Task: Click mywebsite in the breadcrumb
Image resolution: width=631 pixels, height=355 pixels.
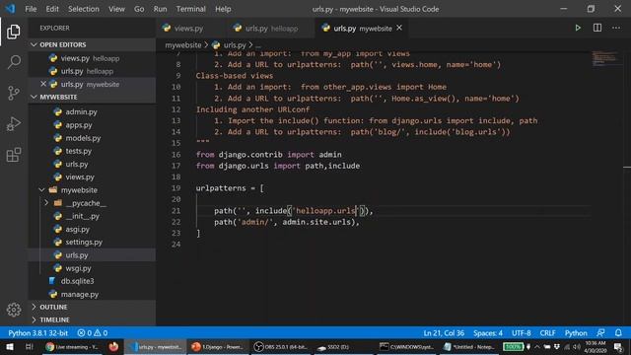Action: [183, 45]
